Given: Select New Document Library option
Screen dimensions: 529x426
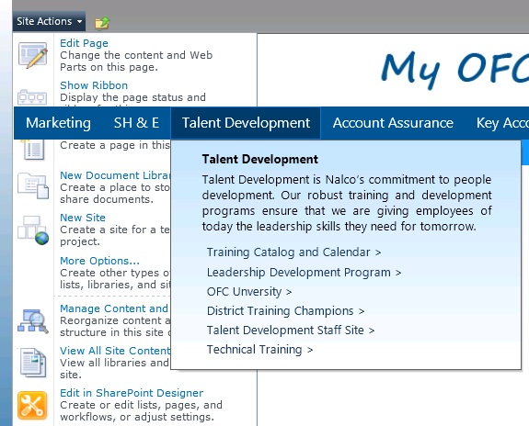Looking at the screenshot, I should pyautogui.click(x=115, y=175).
